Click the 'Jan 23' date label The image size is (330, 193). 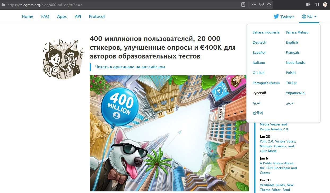[265, 137]
